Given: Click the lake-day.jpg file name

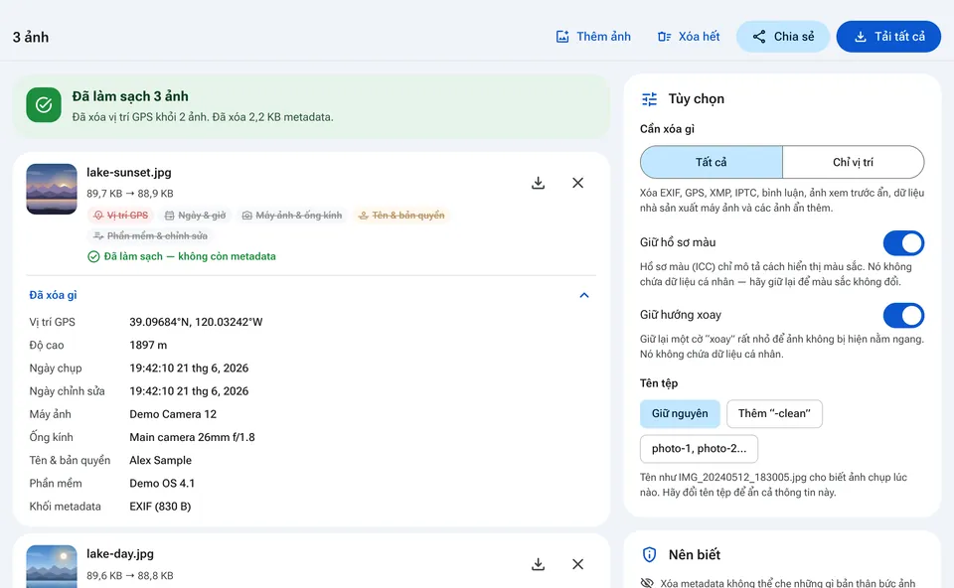Looking at the screenshot, I should click(120, 554).
